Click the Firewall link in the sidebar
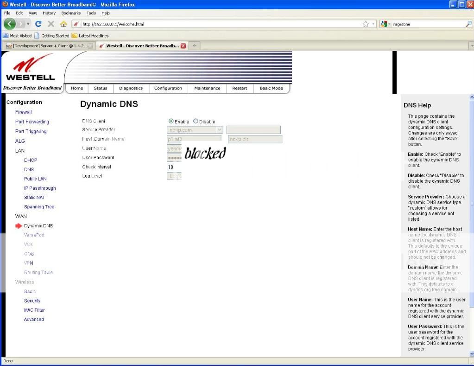Image resolution: width=474 pixels, height=366 pixels. coord(23,112)
